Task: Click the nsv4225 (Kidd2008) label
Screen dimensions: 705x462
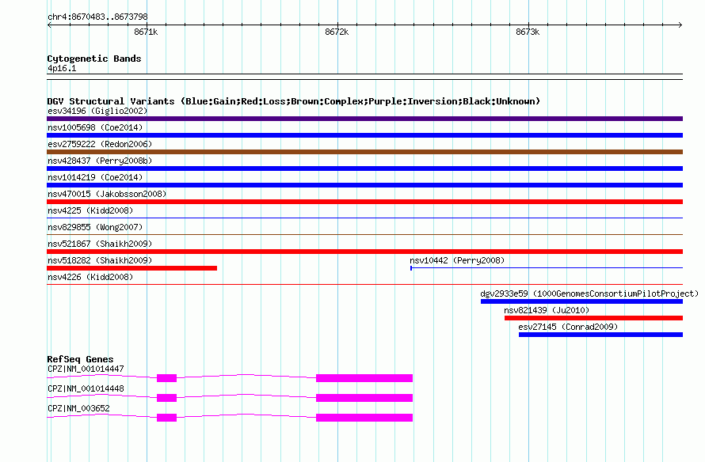Action: tap(90, 210)
